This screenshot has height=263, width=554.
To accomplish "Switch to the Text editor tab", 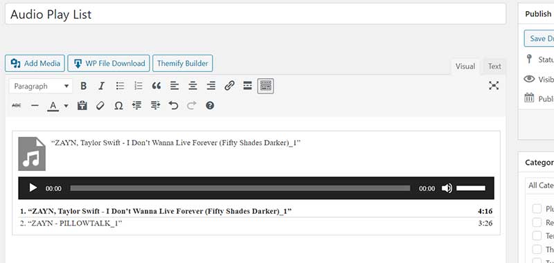I will [x=494, y=66].
